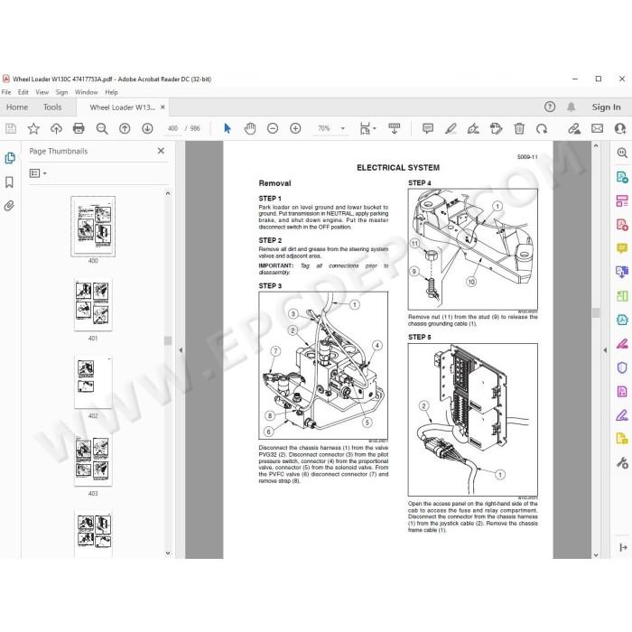The height and width of the screenshot is (632, 632).
Task: Select page 402 thumbnail
Action: [93, 382]
